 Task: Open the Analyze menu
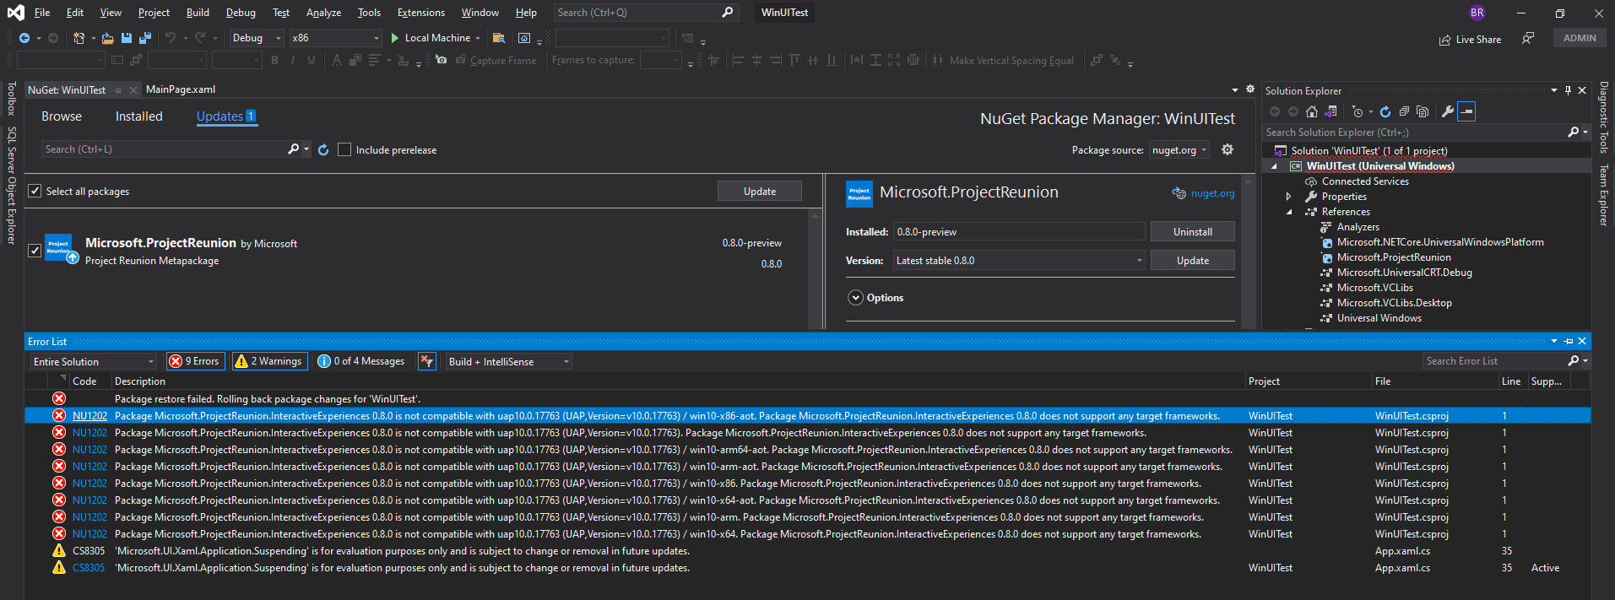click(x=323, y=13)
